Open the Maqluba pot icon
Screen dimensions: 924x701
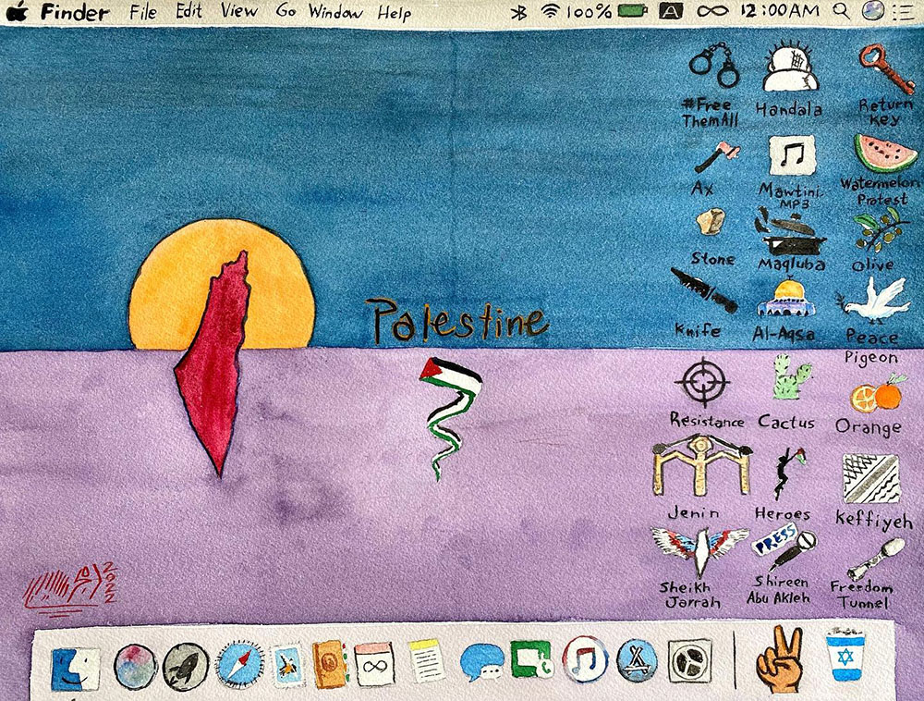(790, 230)
